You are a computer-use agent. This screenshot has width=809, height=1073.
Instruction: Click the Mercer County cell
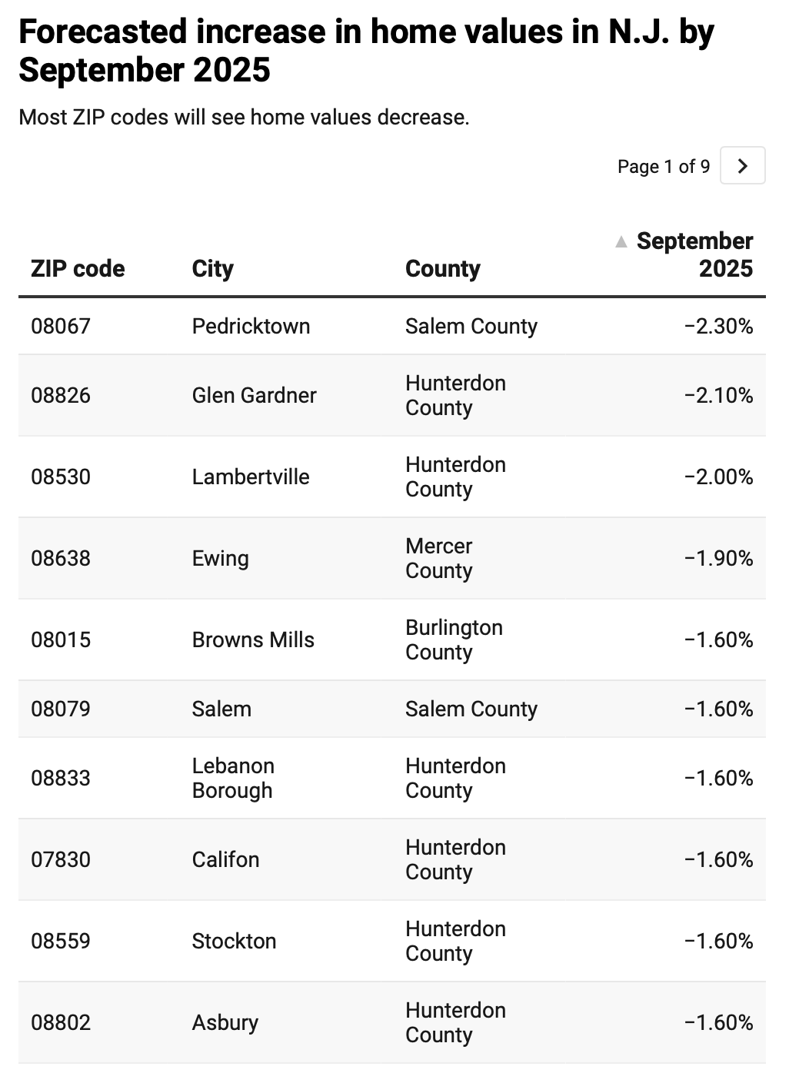tap(439, 558)
